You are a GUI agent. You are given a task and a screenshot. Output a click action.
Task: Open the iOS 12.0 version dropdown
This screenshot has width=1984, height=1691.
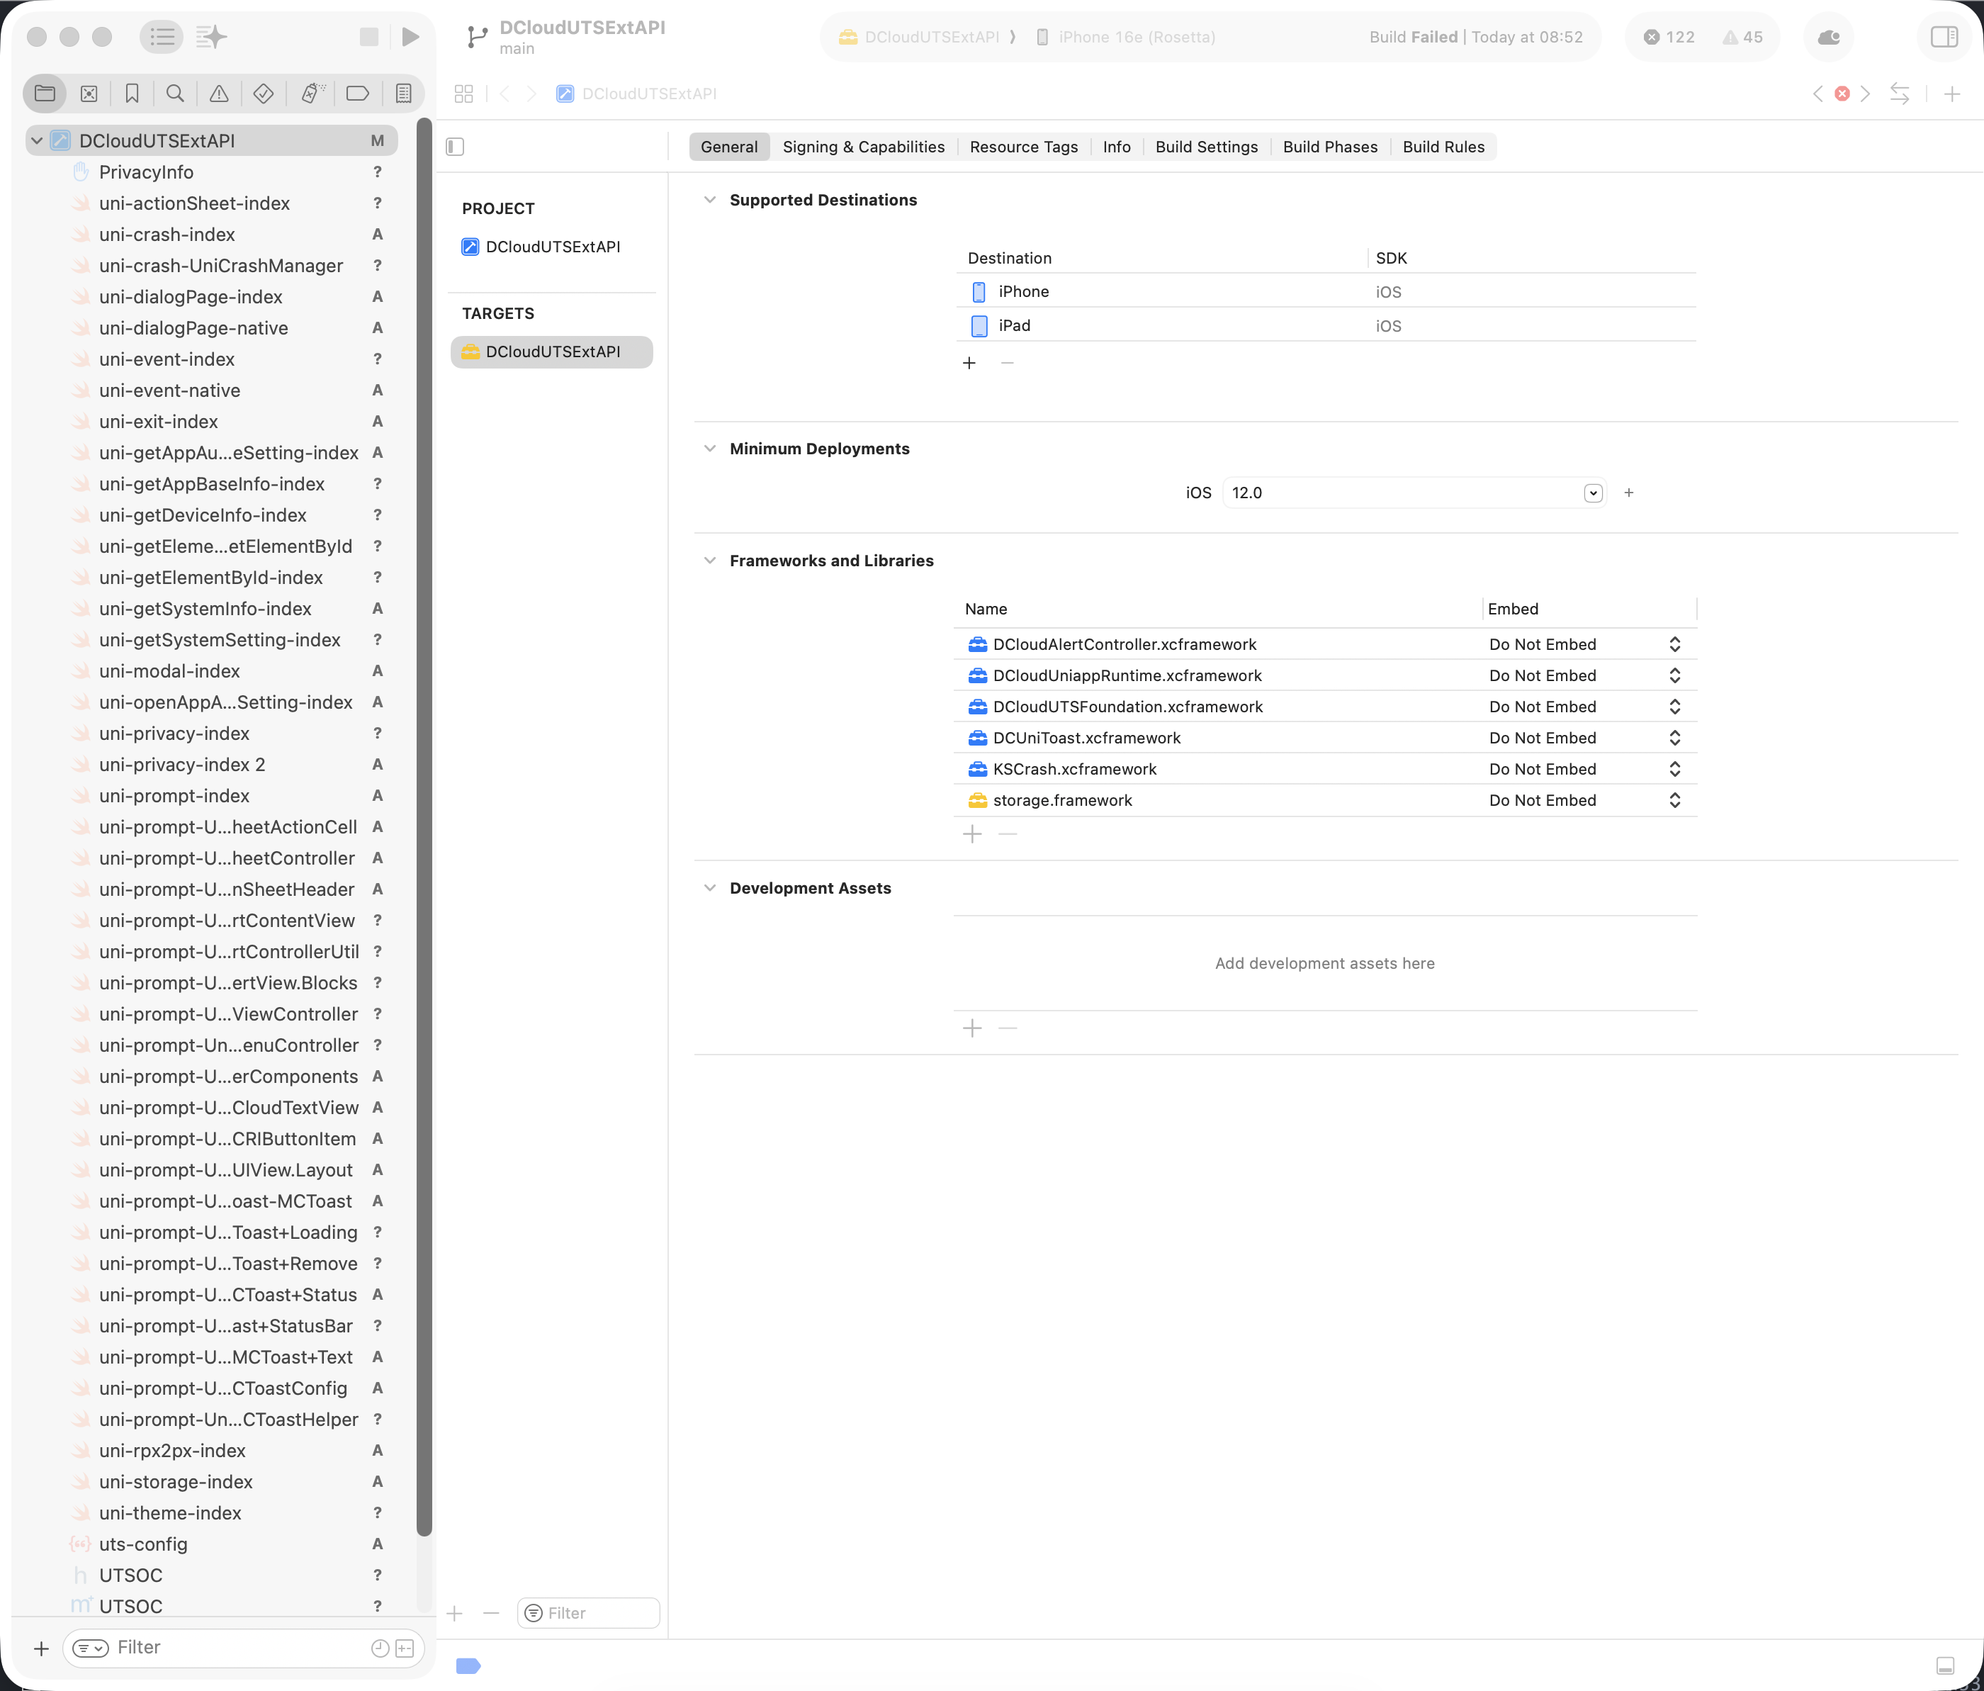point(1594,492)
